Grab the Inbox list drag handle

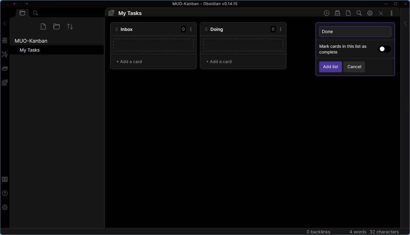(117, 29)
